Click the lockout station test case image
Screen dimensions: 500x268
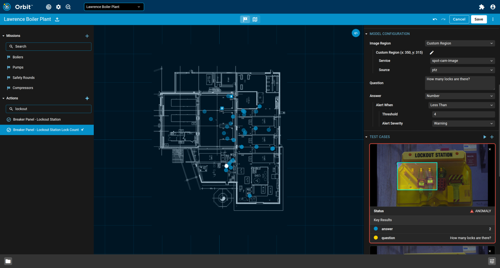coord(432,175)
